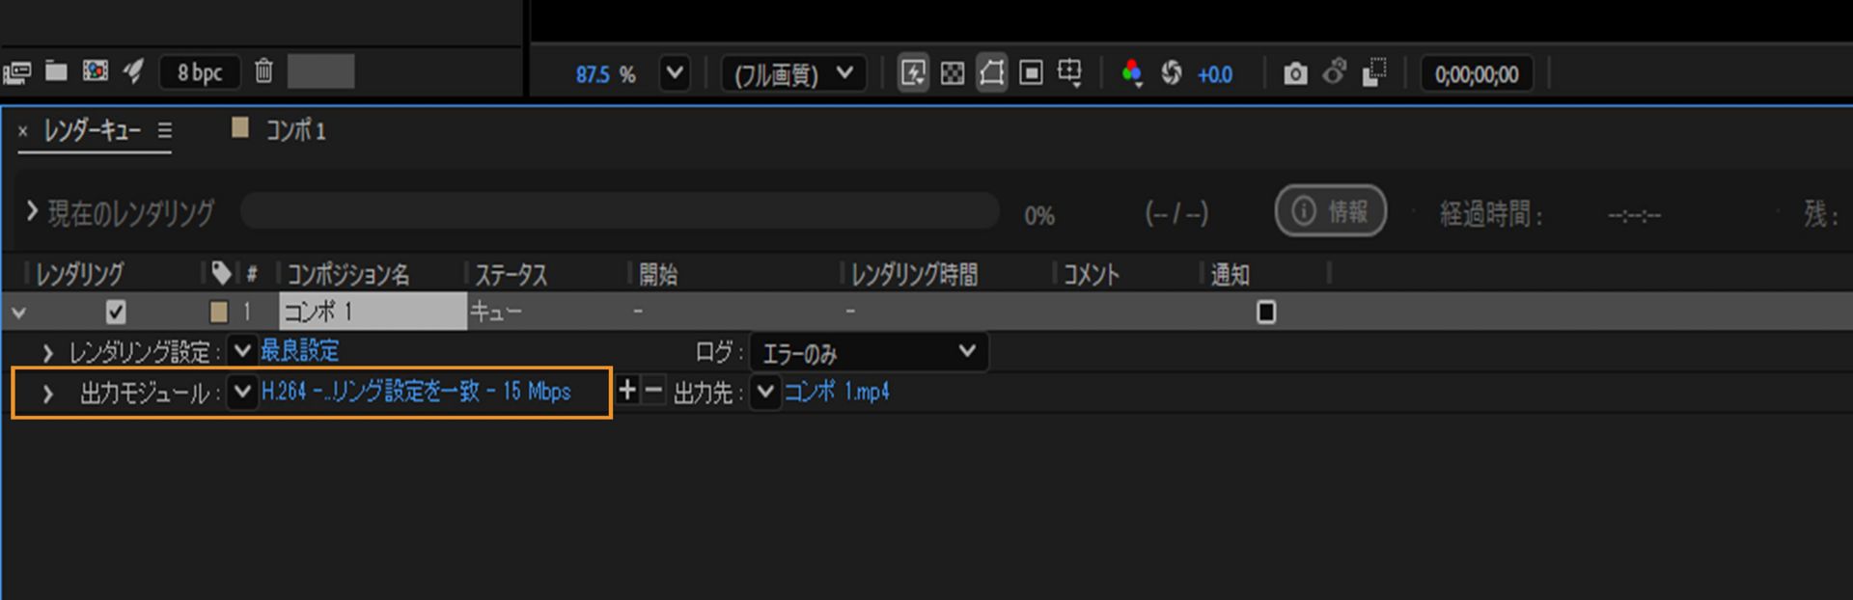
Task: Take a snapshot with the camera icon
Action: [x=1295, y=73]
